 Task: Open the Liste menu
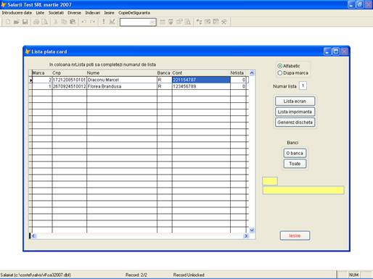pyautogui.click(x=40, y=12)
